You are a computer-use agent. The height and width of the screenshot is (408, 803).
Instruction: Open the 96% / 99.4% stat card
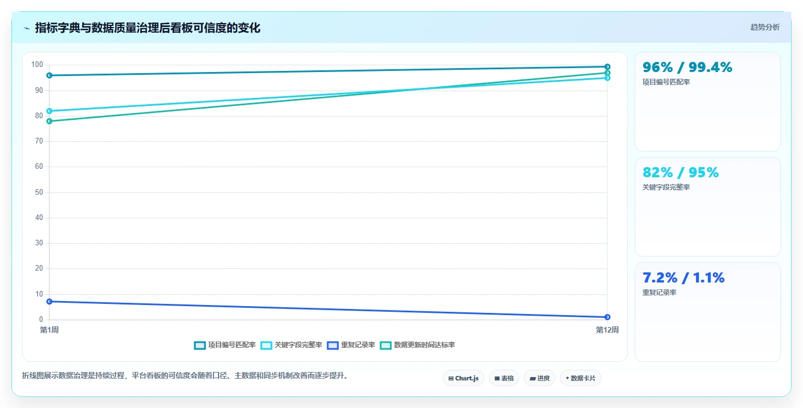[708, 102]
